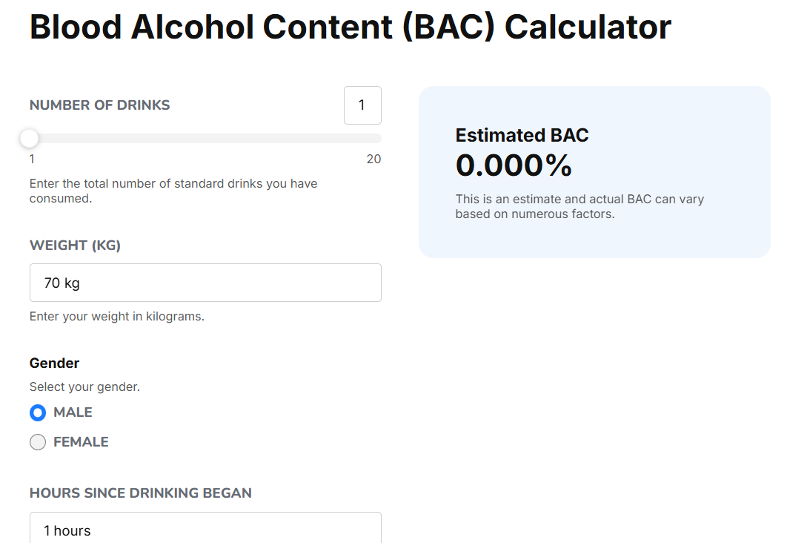Image resolution: width=787 pixels, height=543 pixels.
Task: Click the number of drinks value box
Action: click(x=362, y=105)
